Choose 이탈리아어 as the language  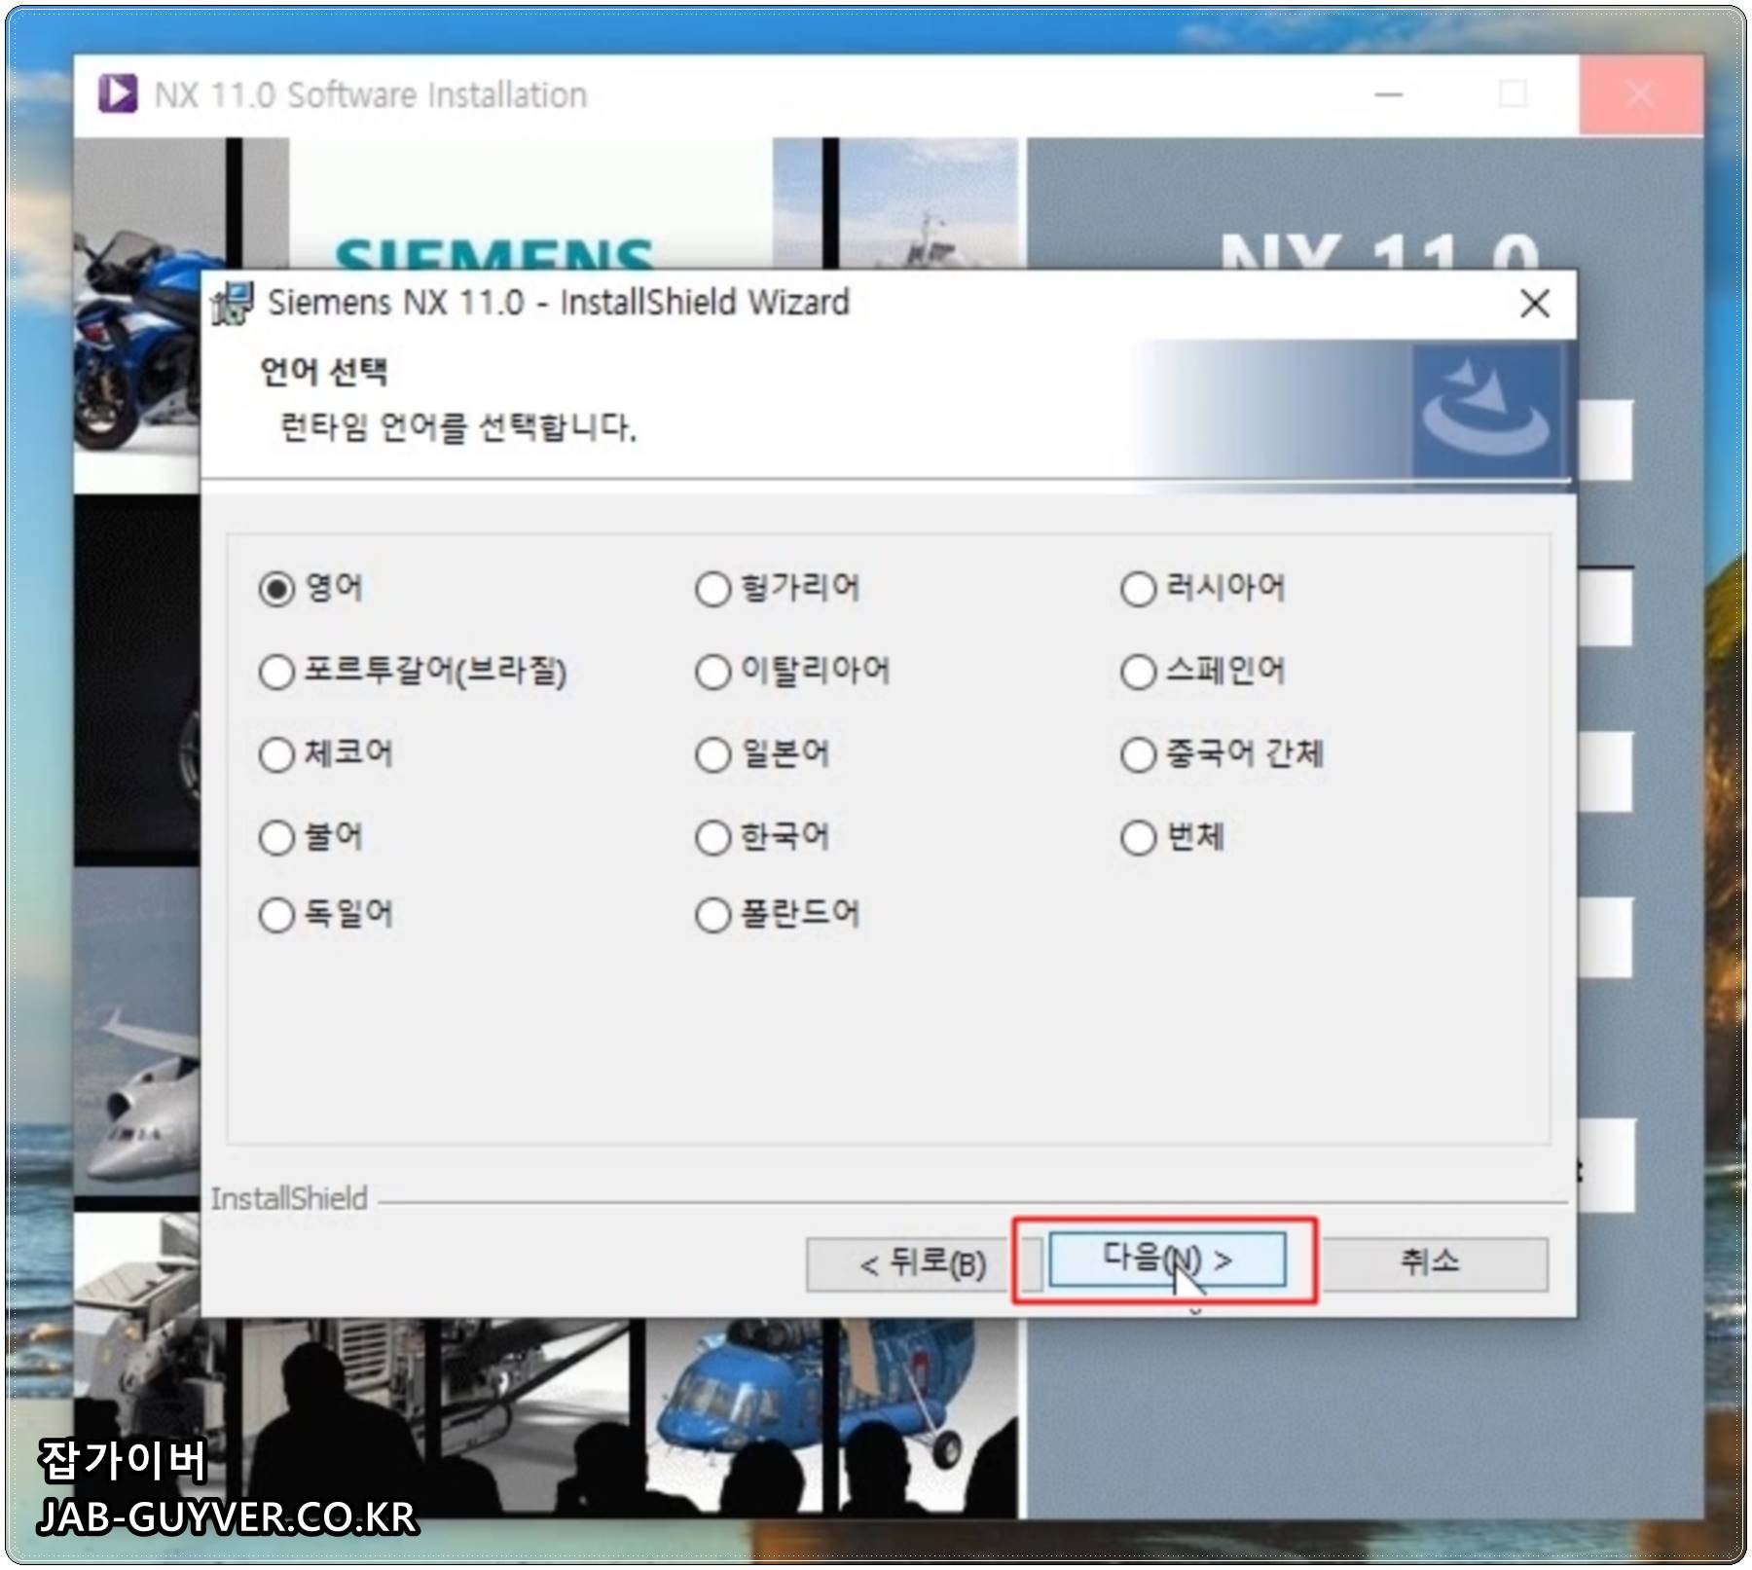(x=713, y=672)
